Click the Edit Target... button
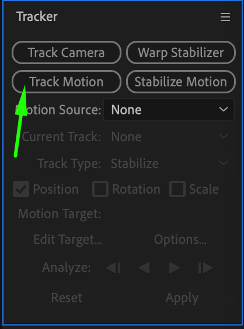The width and height of the screenshot is (244, 329). tap(68, 239)
